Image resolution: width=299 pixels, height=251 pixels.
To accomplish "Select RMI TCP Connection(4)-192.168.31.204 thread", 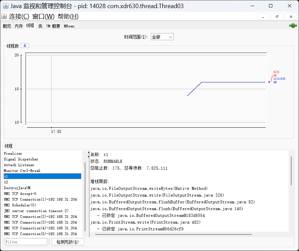I will pyautogui.click(x=43, y=228).
